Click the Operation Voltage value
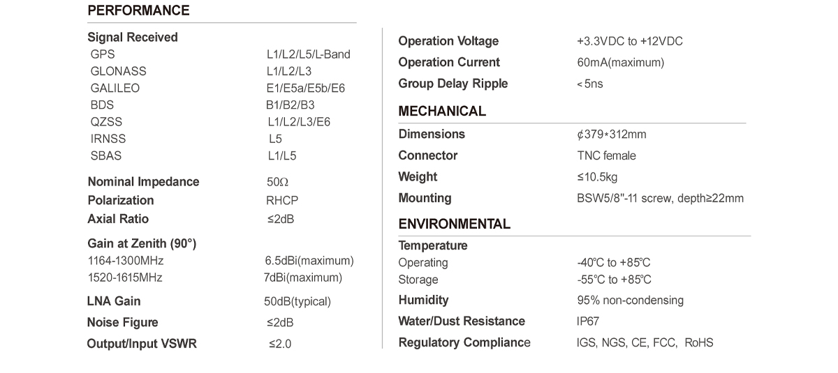 pos(630,41)
